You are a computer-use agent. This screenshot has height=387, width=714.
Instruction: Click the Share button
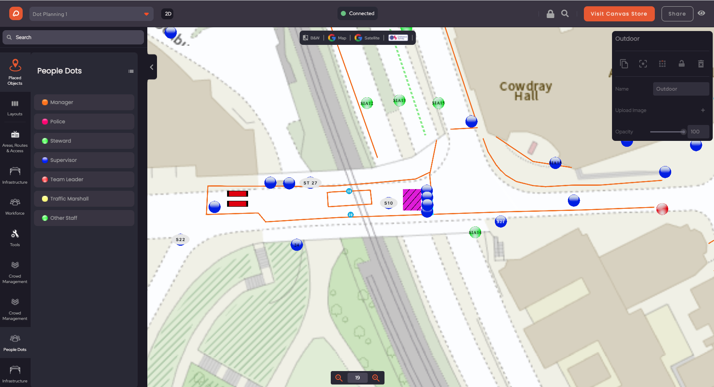point(677,14)
